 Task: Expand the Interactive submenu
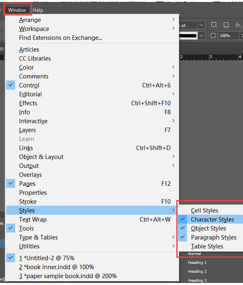[x=92, y=121]
